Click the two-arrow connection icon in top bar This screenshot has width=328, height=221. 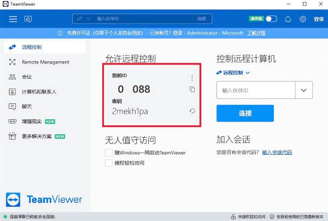pyautogui.click(x=79, y=19)
